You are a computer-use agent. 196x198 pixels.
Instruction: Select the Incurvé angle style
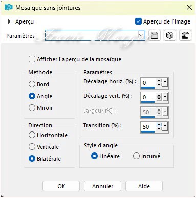click(136, 156)
